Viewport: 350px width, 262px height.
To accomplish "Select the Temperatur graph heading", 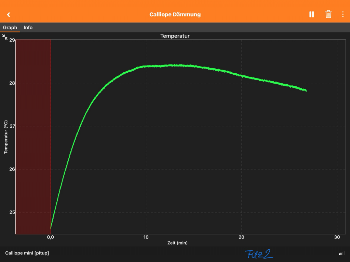I will pos(175,36).
